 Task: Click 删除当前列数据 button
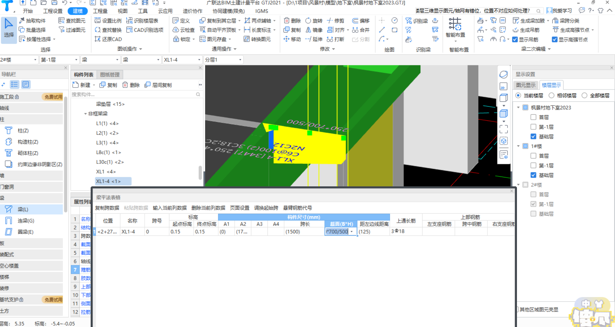tap(208, 208)
